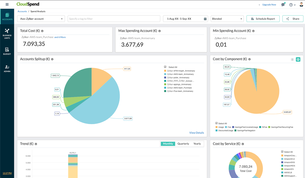Open the Budget section in the sidebar
The height and width of the screenshot is (178, 305).
(x=7, y=51)
